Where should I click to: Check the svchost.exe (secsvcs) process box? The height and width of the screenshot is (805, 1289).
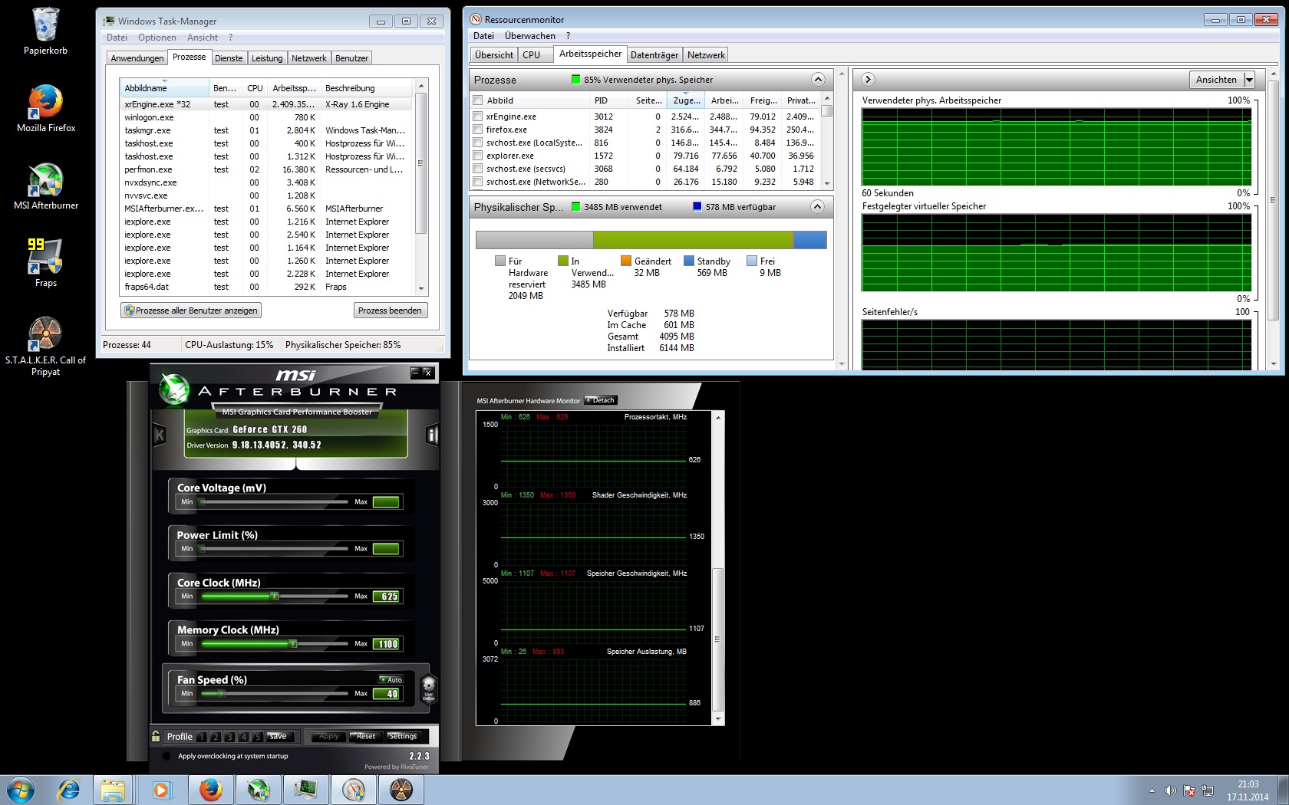click(478, 169)
